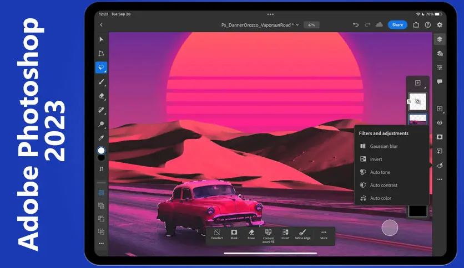Image resolution: width=464 pixels, height=268 pixels.
Task: Tap Deselect in the selection bar
Action: (217, 234)
